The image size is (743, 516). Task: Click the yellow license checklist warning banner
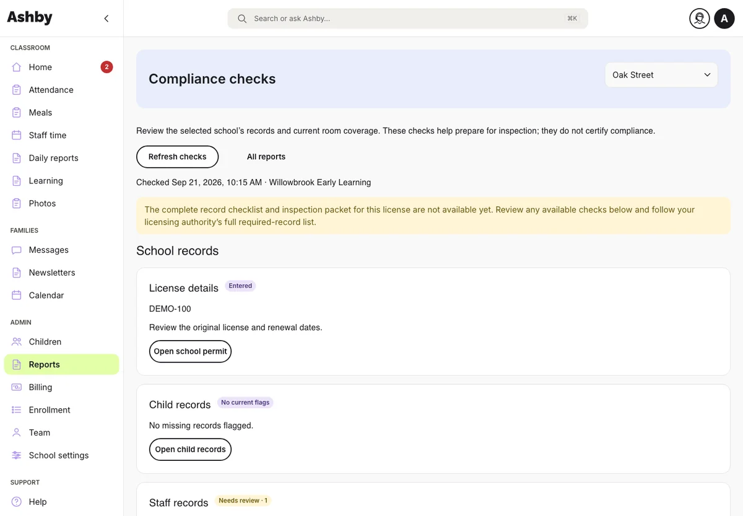click(x=433, y=216)
